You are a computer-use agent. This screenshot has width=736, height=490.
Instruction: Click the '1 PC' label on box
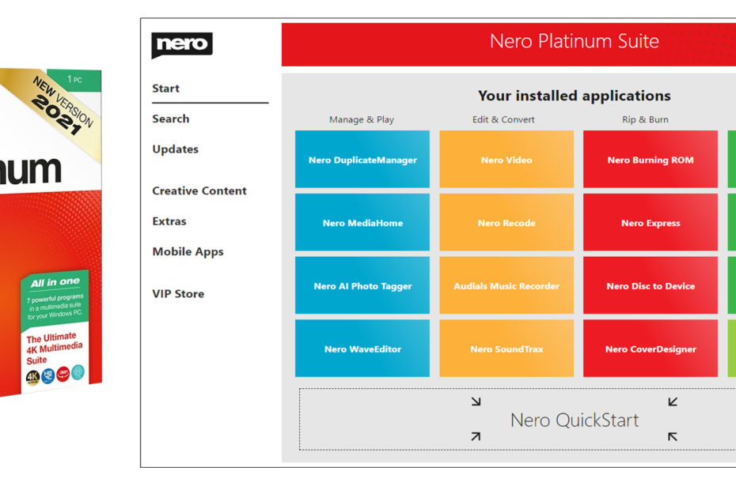74,80
